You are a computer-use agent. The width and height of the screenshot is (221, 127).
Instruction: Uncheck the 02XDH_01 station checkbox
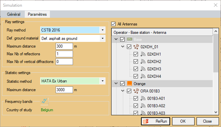129,47
